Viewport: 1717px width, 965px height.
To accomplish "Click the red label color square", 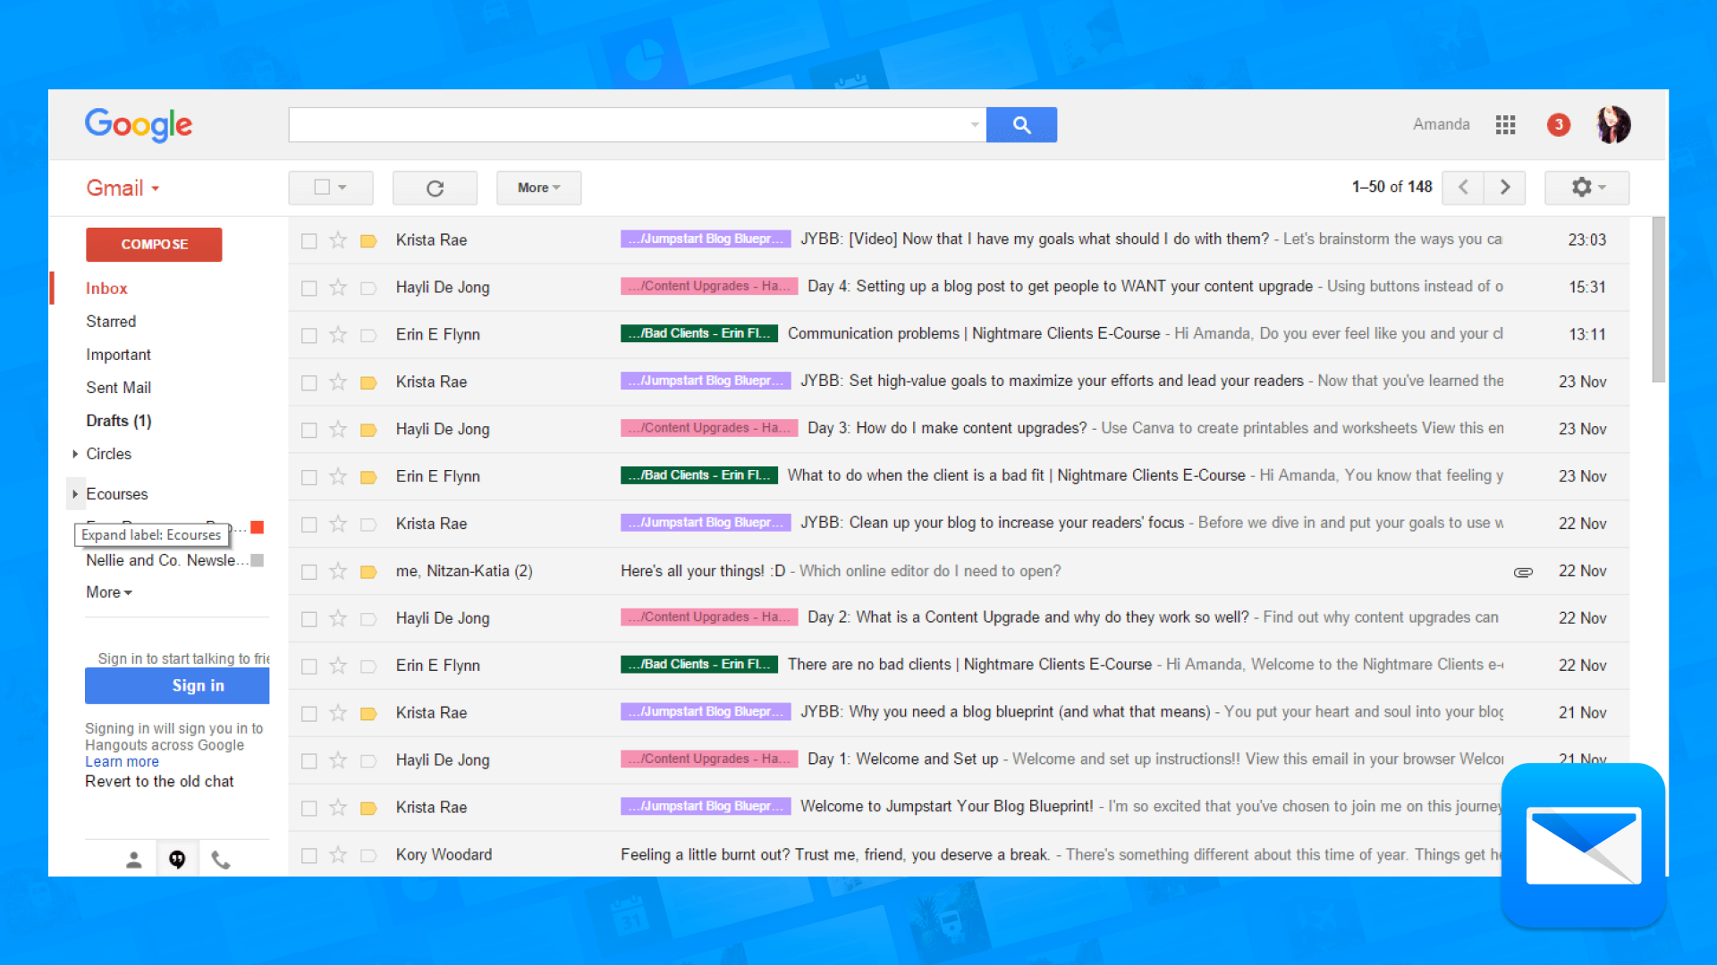I will pyautogui.click(x=258, y=527).
